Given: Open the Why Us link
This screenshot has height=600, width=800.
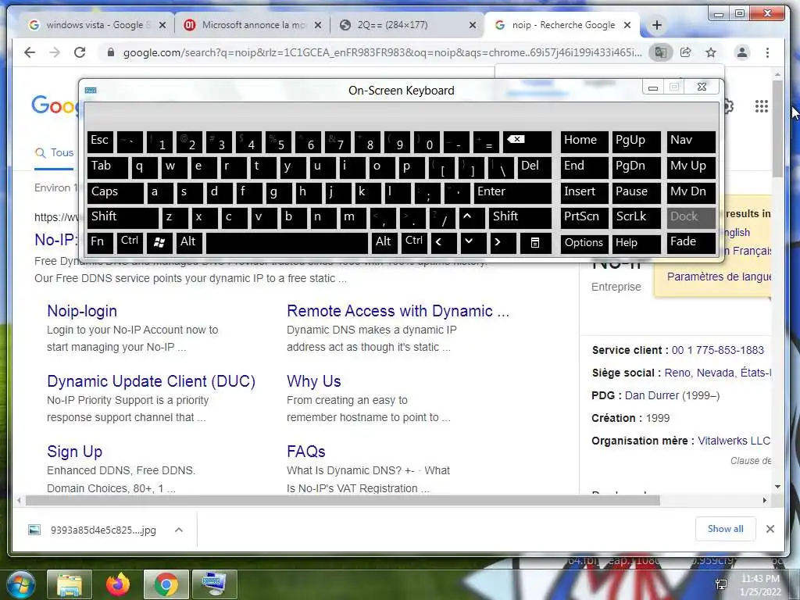Looking at the screenshot, I should click(x=314, y=381).
